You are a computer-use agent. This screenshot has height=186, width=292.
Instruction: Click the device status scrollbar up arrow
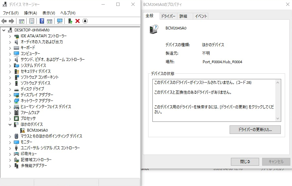point(278,83)
